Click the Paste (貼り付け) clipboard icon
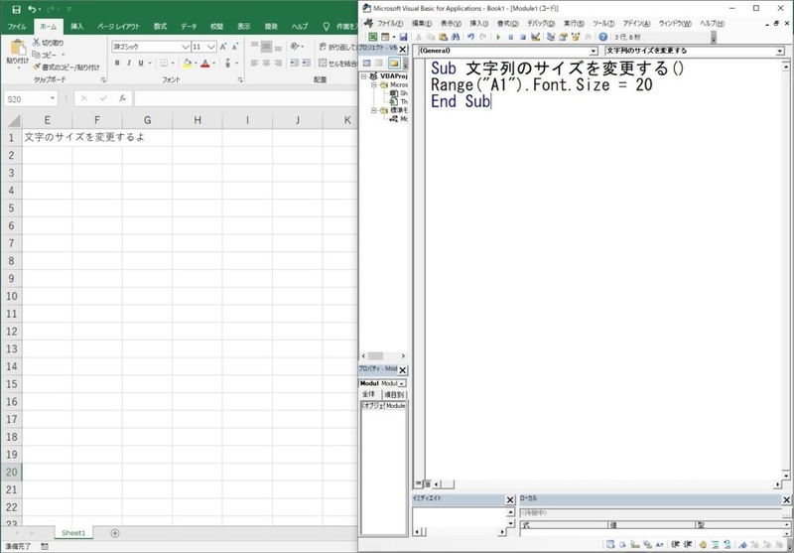This screenshot has width=794, height=553. [x=18, y=48]
